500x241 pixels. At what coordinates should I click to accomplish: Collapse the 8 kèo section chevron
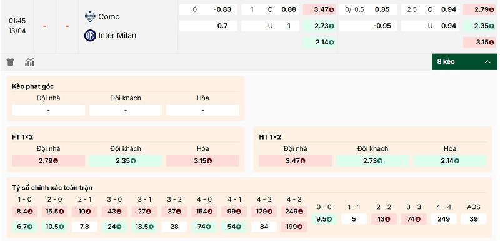[487, 62]
